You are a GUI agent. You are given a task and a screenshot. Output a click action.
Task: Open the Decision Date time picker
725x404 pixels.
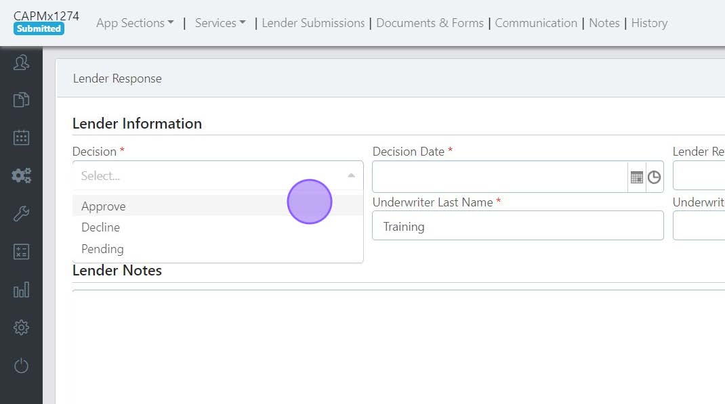point(654,177)
